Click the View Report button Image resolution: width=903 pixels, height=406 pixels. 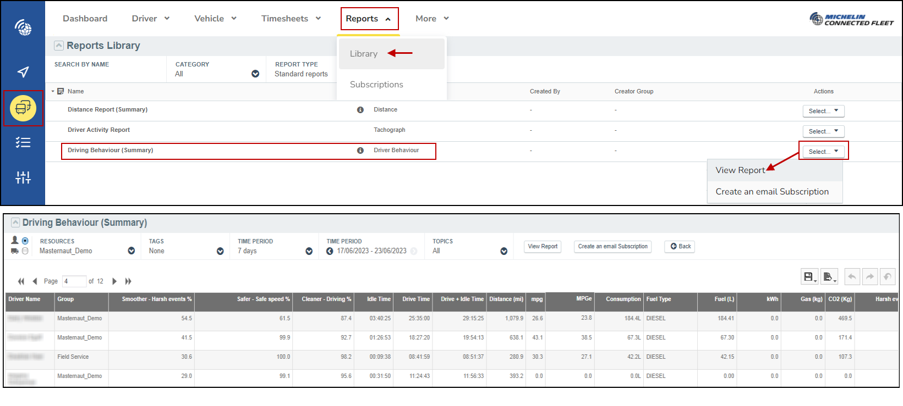pos(543,247)
